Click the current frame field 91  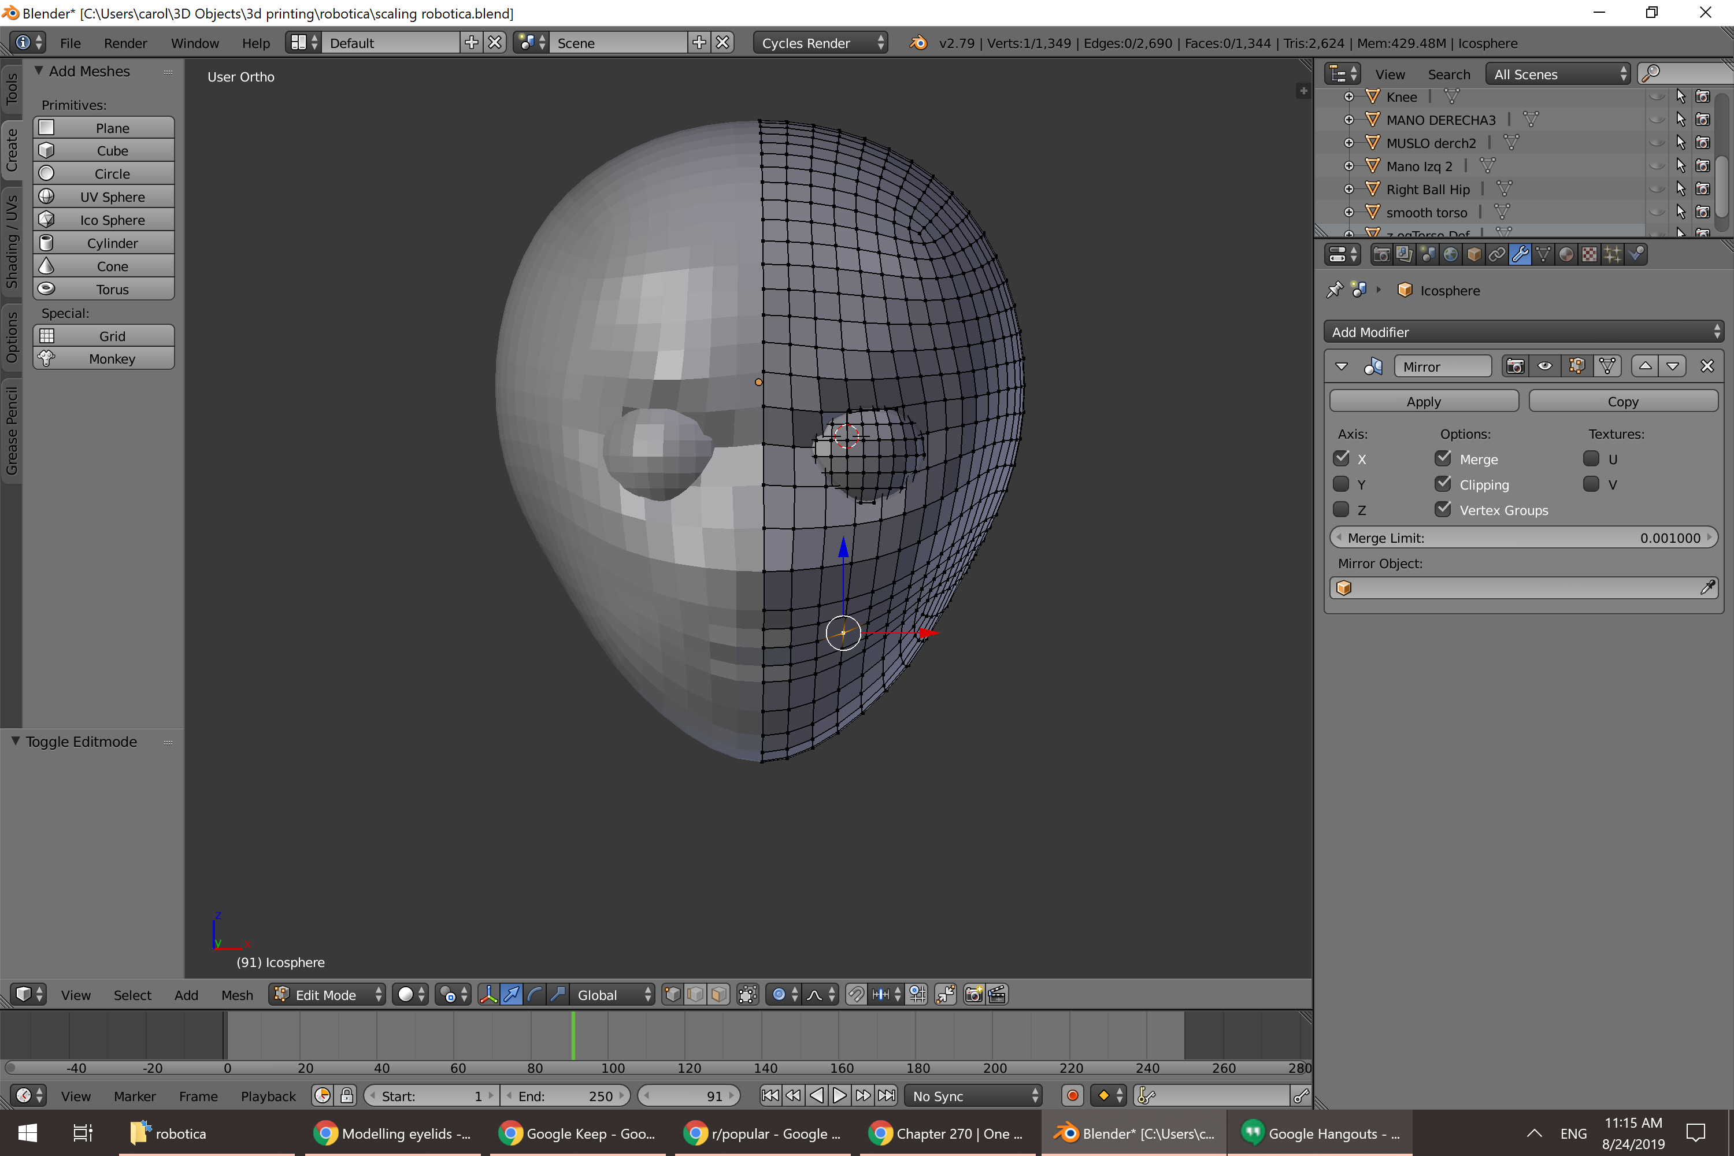688,1095
